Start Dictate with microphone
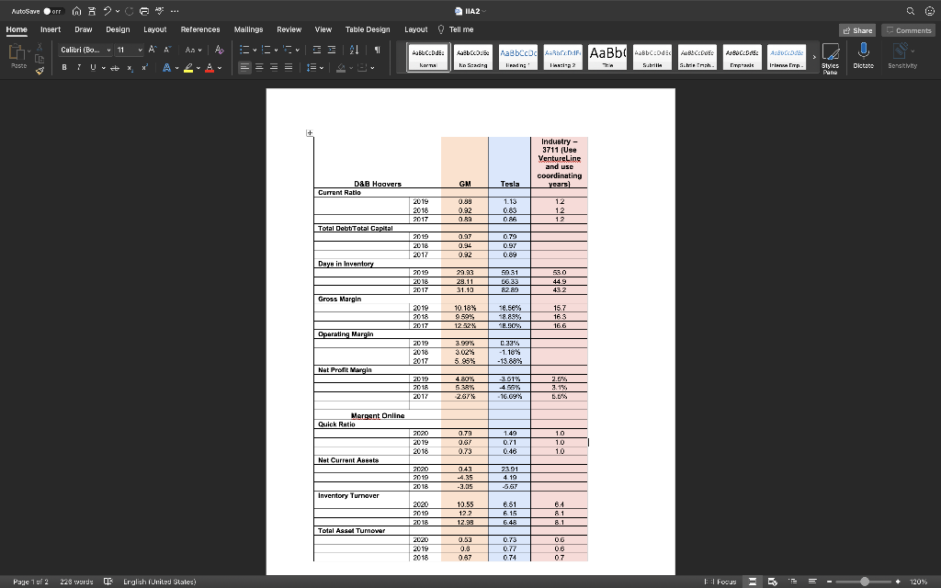Viewport: 941px width, 588px height. coord(863,56)
